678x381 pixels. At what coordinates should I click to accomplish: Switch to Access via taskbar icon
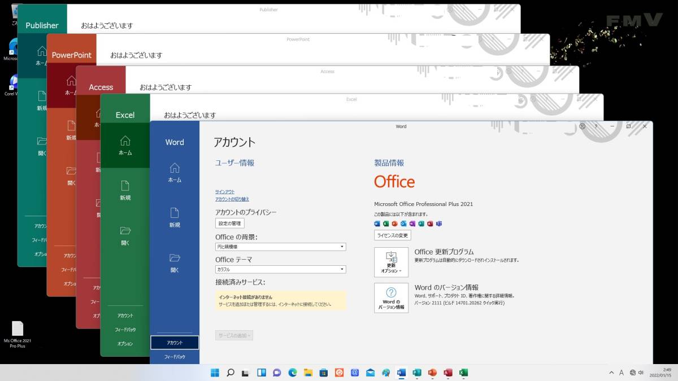coord(448,373)
